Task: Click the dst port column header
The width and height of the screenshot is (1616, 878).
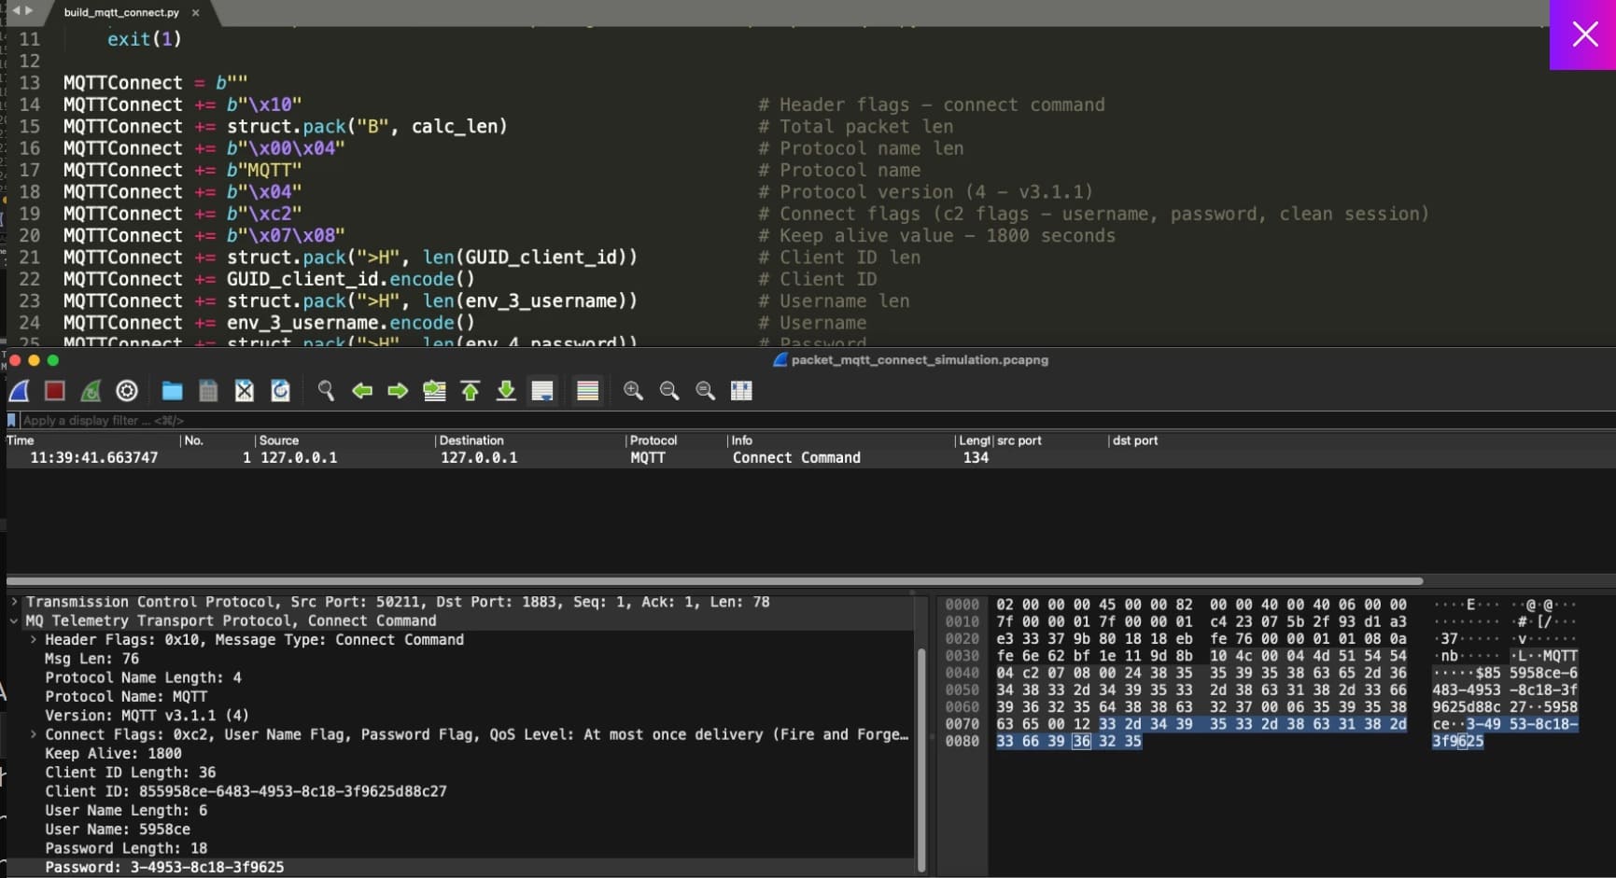Action: 1135,440
